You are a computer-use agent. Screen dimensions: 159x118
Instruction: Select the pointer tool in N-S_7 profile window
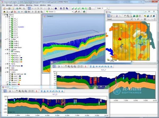tap(54, 66)
